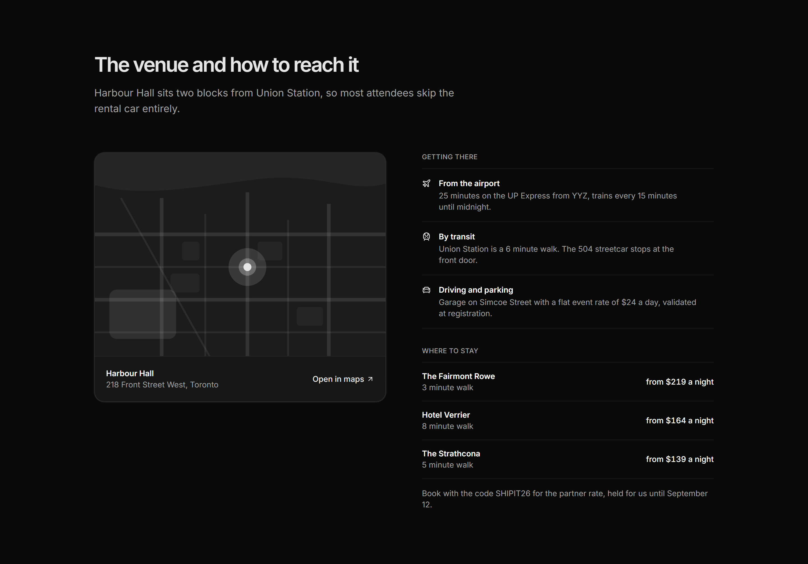Click the from $164 a night price

tap(680, 420)
